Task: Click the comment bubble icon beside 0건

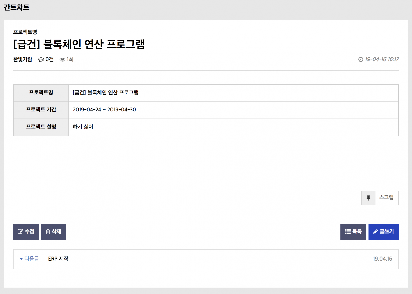Action: click(41, 60)
